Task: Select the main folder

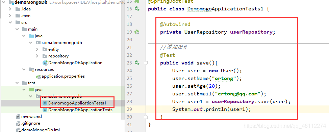Action: pyautogui.click(x=33, y=29)
